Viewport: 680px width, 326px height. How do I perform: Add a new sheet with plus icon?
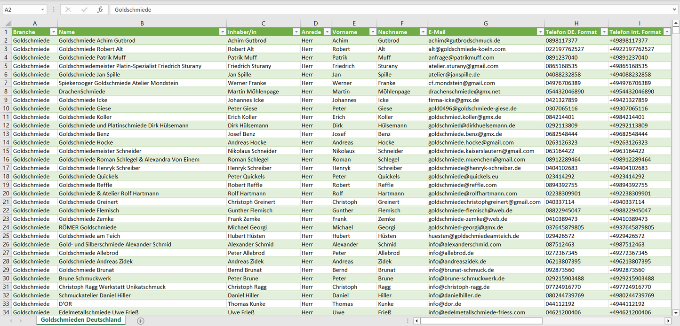pyautogui.click(x=140, y=321)
